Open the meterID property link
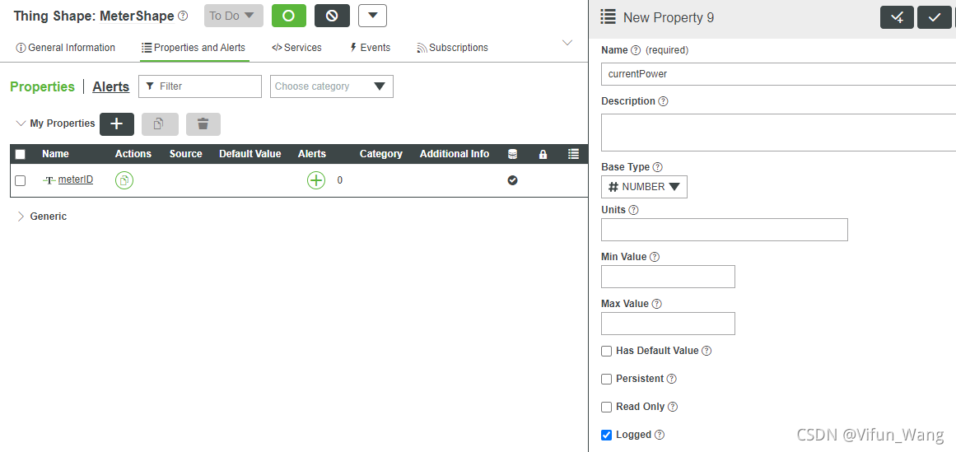This screenshot has width=956, height=452. [76, 179]
